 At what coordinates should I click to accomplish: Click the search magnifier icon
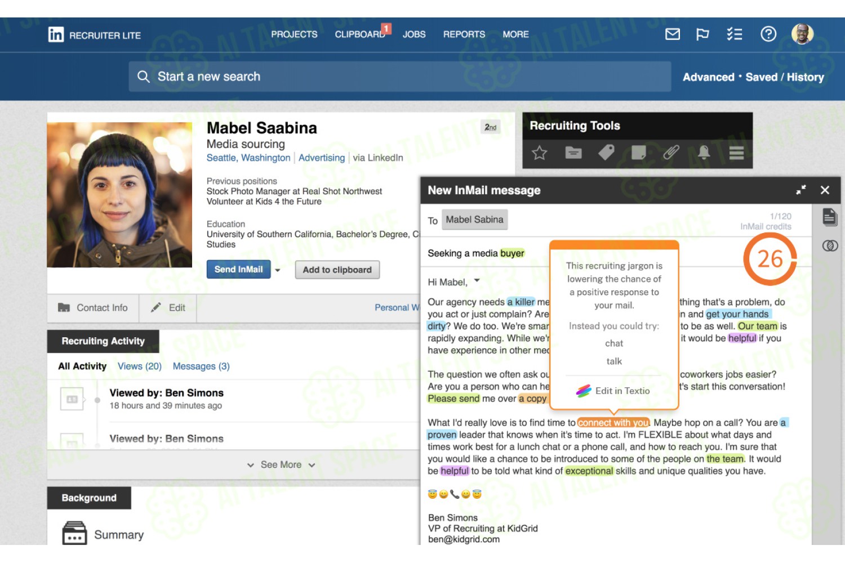click(x=144, y=77)
